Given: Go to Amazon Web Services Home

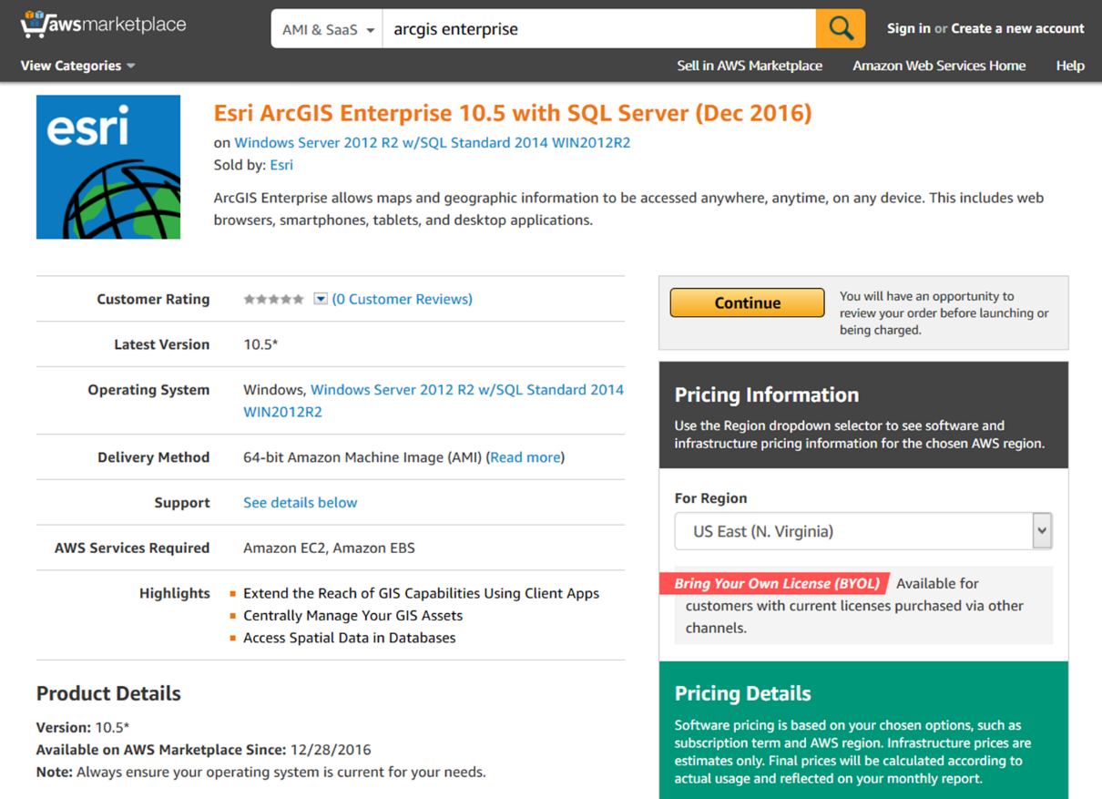Looking at the screenshot, I should [x=939, y=66].
